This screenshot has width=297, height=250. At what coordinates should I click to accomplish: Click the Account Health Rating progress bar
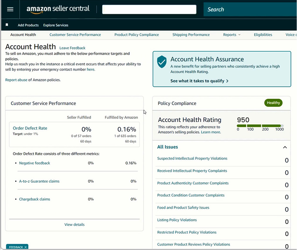[x=260, y=126]
